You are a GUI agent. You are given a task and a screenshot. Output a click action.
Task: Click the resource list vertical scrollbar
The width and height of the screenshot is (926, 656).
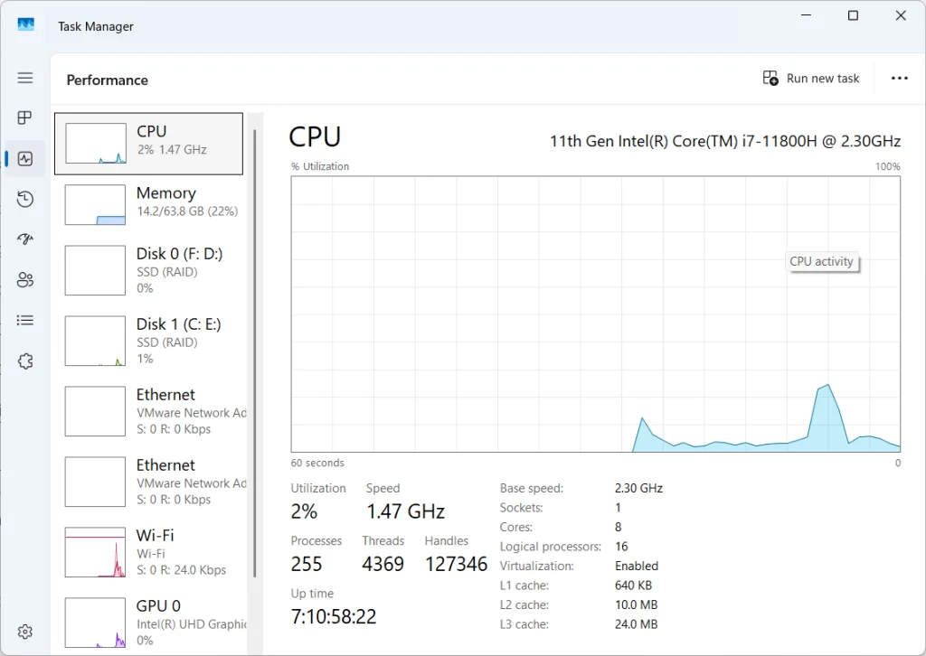coord(255,352)
